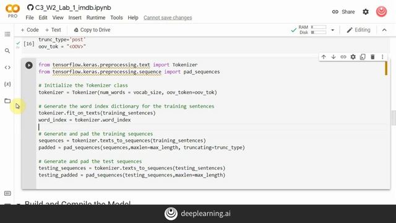The height and width of the screenshot is (223, 396).
Task: Click the 'word_index = tokenizer.word_index' line
Action: 85,120
